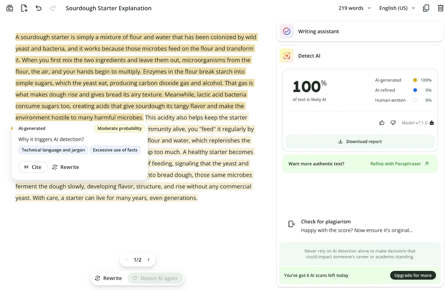Click the plagiarism check icon
The image size is (445, 290).
(292, 224)
